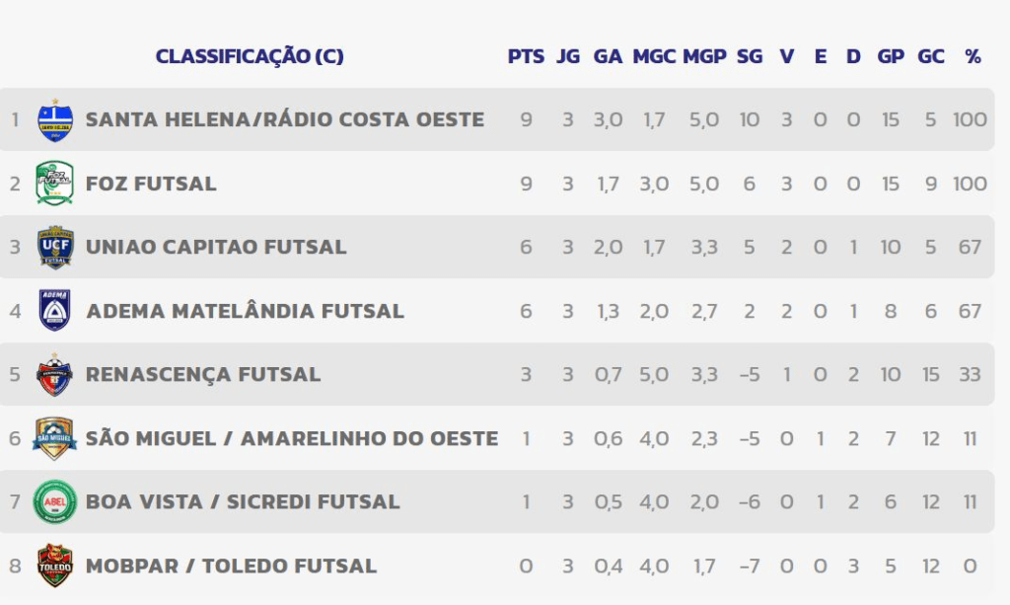Click the GP column header
Screen dimensions: 1010x605
coord(891,56)
